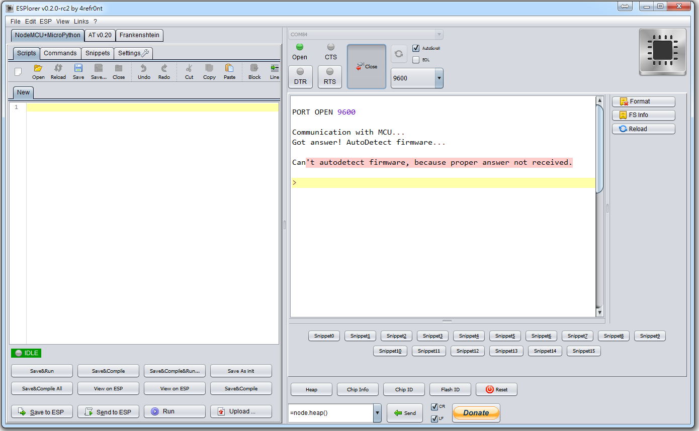Send the Block selection with the toolbar icon

tap(254, 71)
